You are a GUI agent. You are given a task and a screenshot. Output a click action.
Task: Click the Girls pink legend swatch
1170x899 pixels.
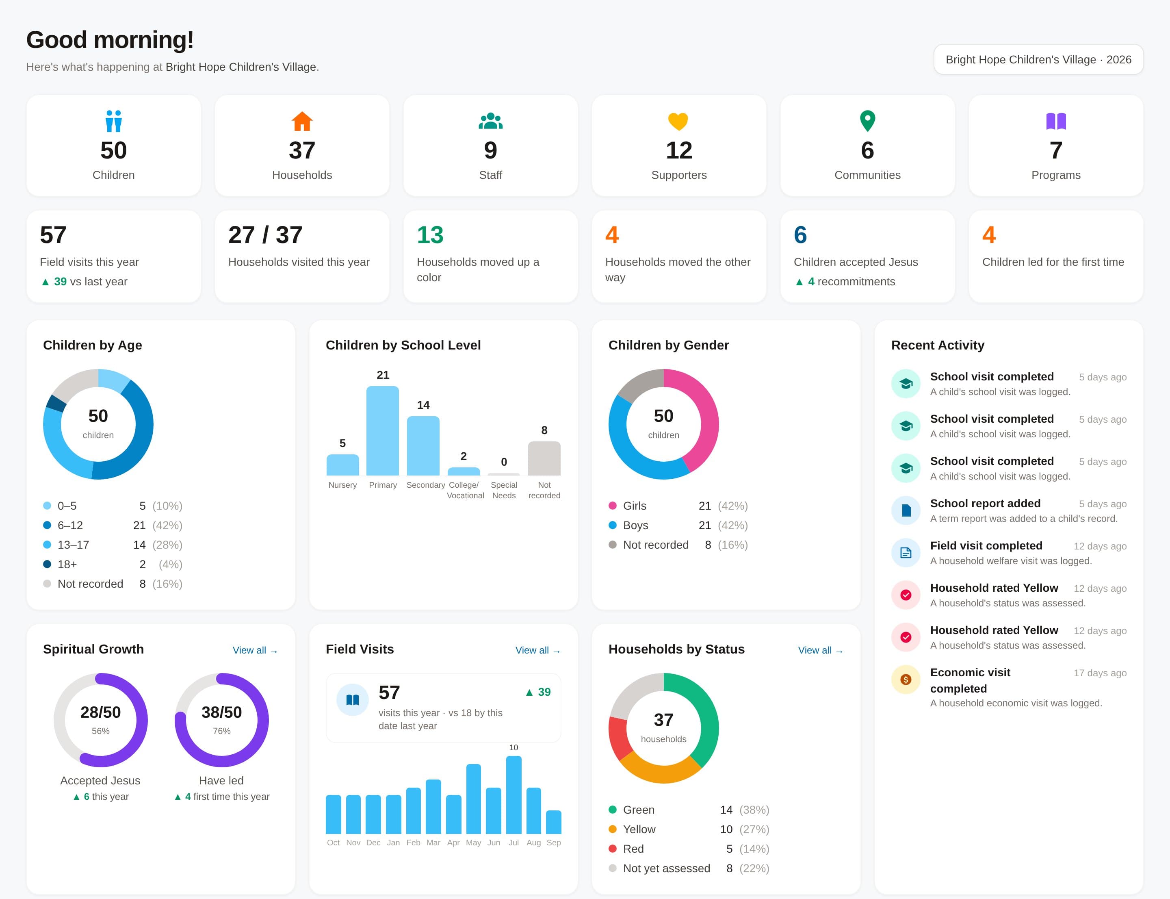click(613, 506)
